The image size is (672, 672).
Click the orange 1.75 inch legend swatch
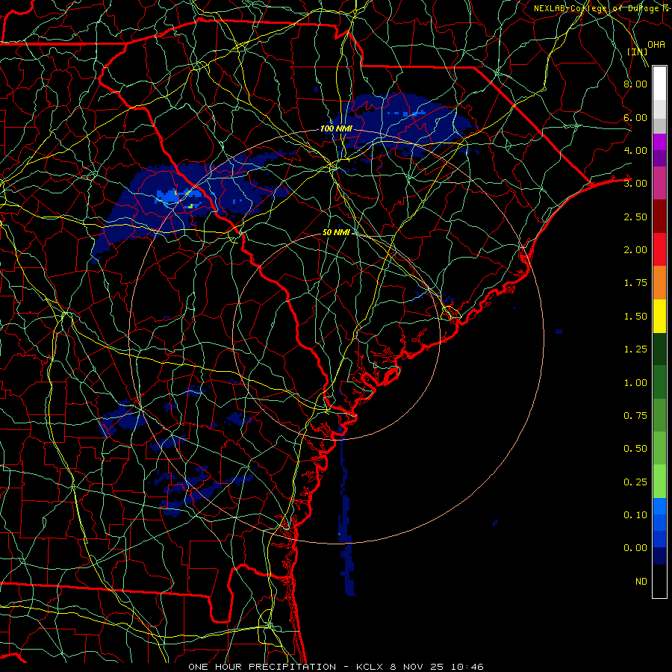click(x=659, y=283)
